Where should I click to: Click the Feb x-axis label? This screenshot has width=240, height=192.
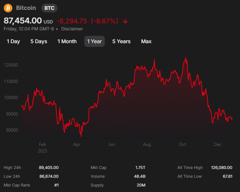[43, 144]
